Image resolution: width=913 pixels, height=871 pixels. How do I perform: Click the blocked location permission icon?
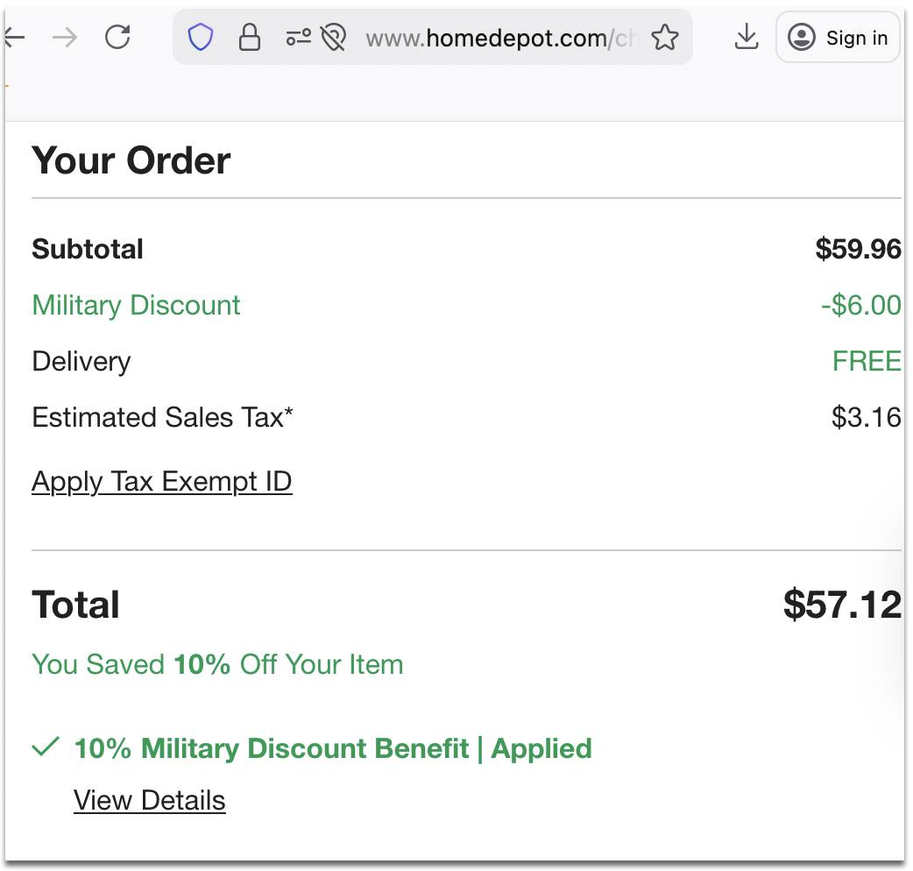[333, 37]
